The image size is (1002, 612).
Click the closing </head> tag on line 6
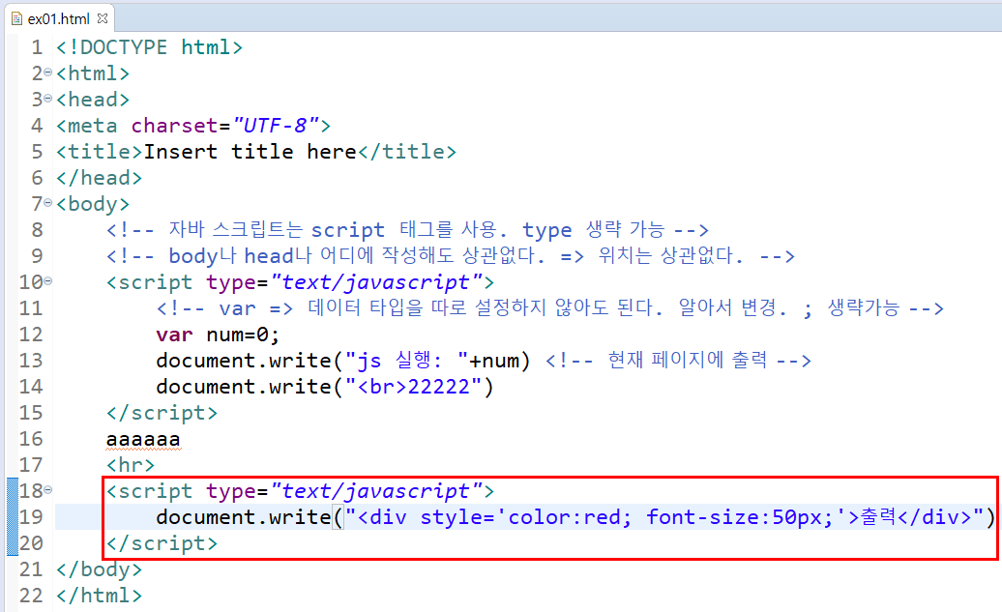(99, 178)
